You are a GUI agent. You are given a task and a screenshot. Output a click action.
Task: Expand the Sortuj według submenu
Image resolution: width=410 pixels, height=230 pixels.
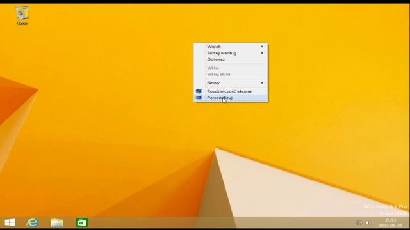click(x=231, y=53)
